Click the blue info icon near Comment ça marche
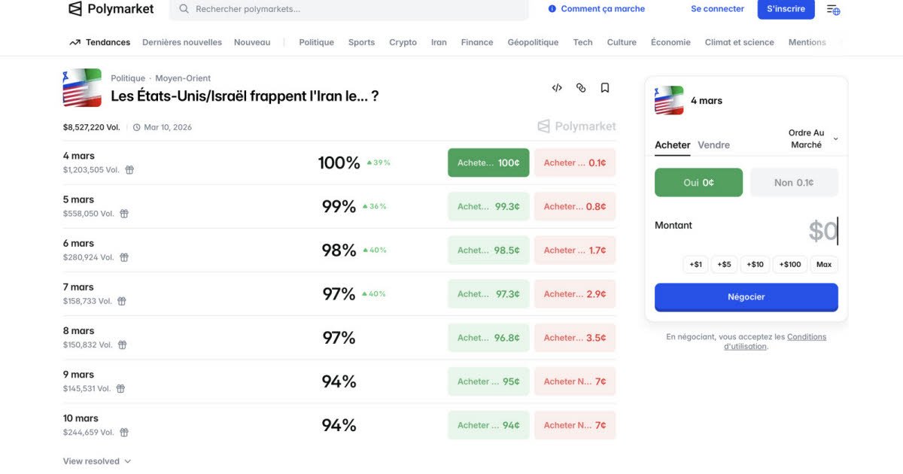 [552, 9]
